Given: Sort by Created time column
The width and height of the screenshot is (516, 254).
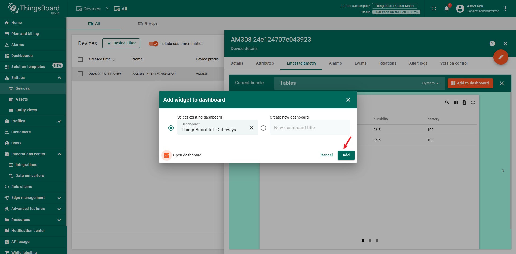Looking at the screenshot, I should pos(102,59).
